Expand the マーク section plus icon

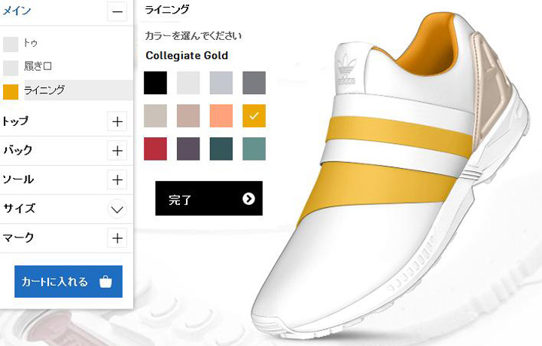(x=117, y=238)
